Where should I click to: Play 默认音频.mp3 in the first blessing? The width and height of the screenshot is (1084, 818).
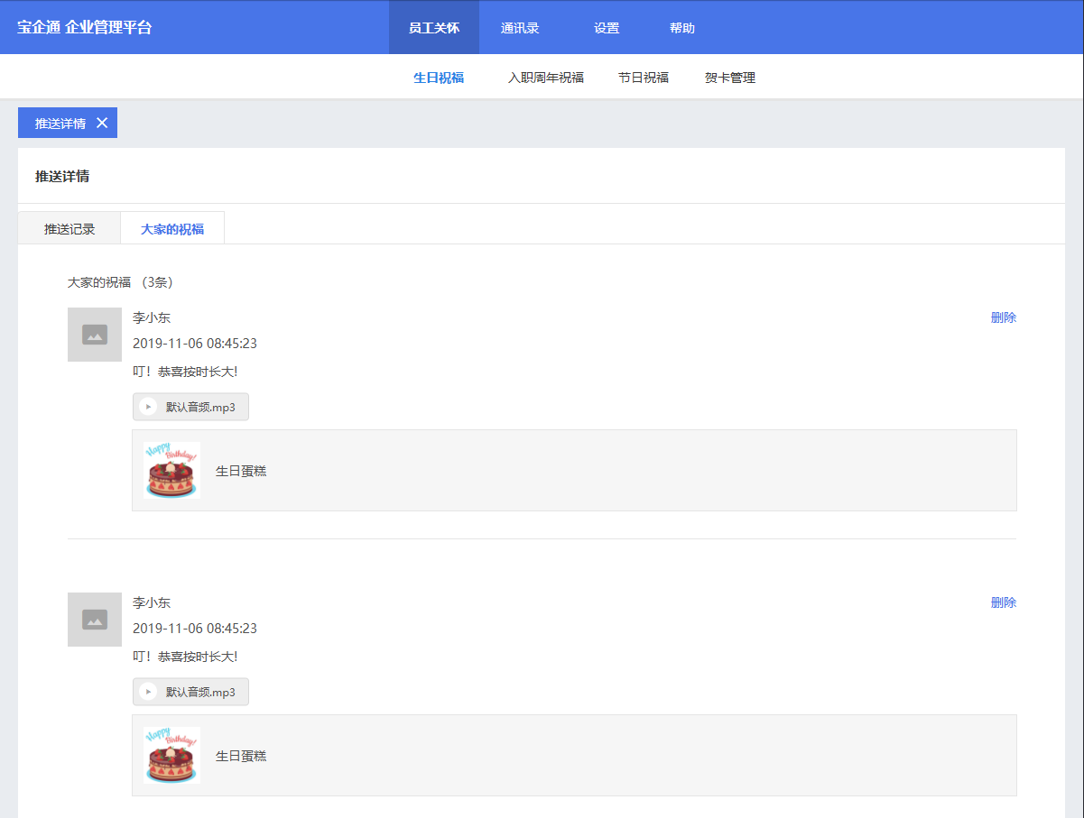(149, 407)
